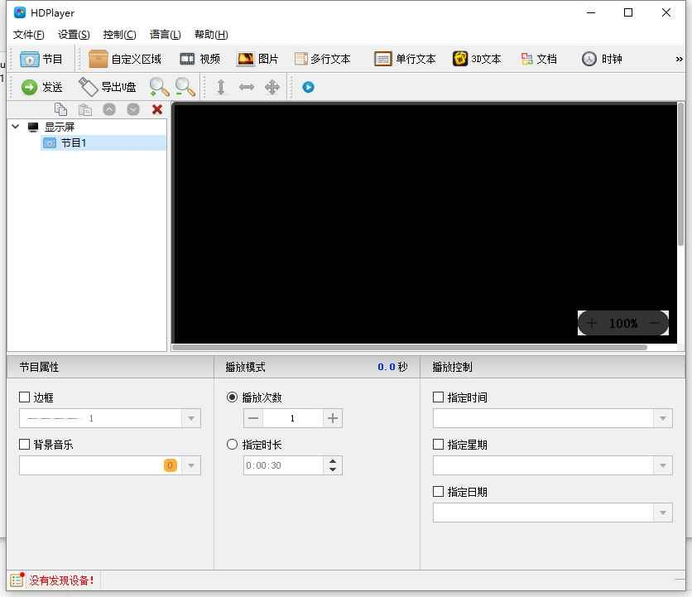The width and height of the screenshot is (692, 597).
Task: Select the 播放次数 radio button
Action: click(232, 397)
